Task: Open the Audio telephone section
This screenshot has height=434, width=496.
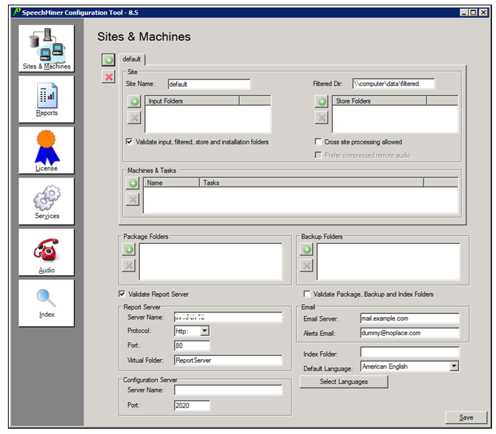Action: point(46,252)
